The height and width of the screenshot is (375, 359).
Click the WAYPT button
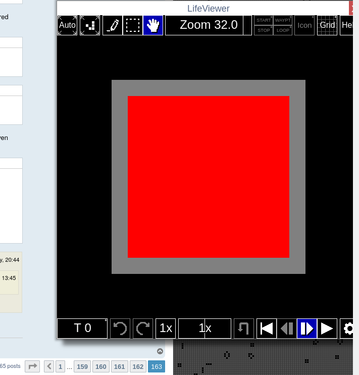tap(283, 20)
